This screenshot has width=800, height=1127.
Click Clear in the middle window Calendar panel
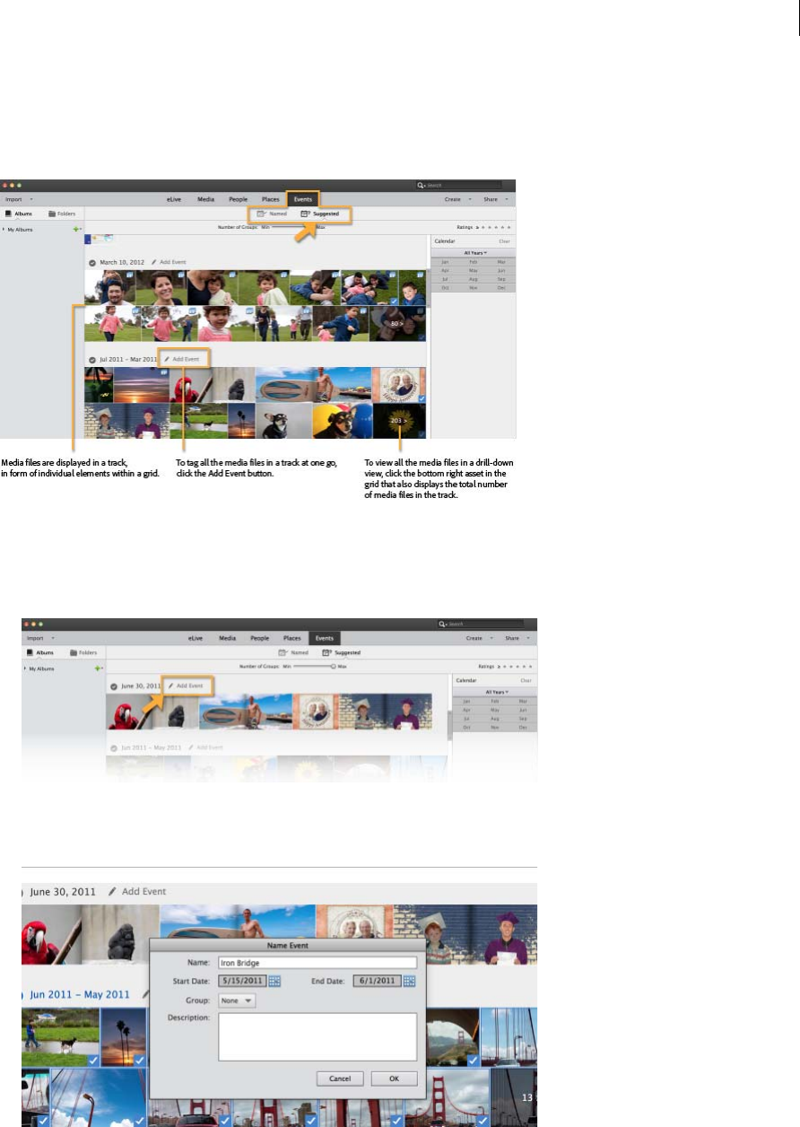[526, 680]
